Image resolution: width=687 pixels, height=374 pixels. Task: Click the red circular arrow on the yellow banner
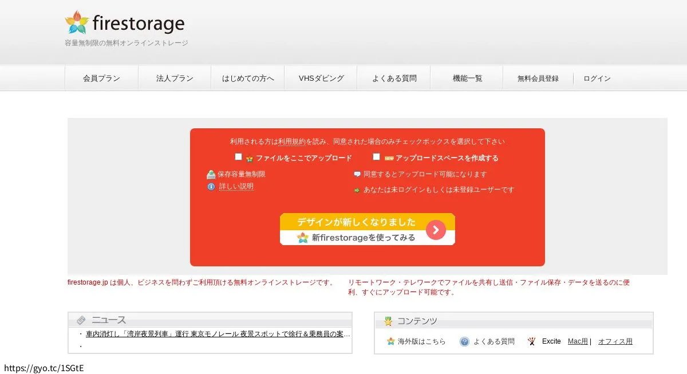click(x=436, y=230)
